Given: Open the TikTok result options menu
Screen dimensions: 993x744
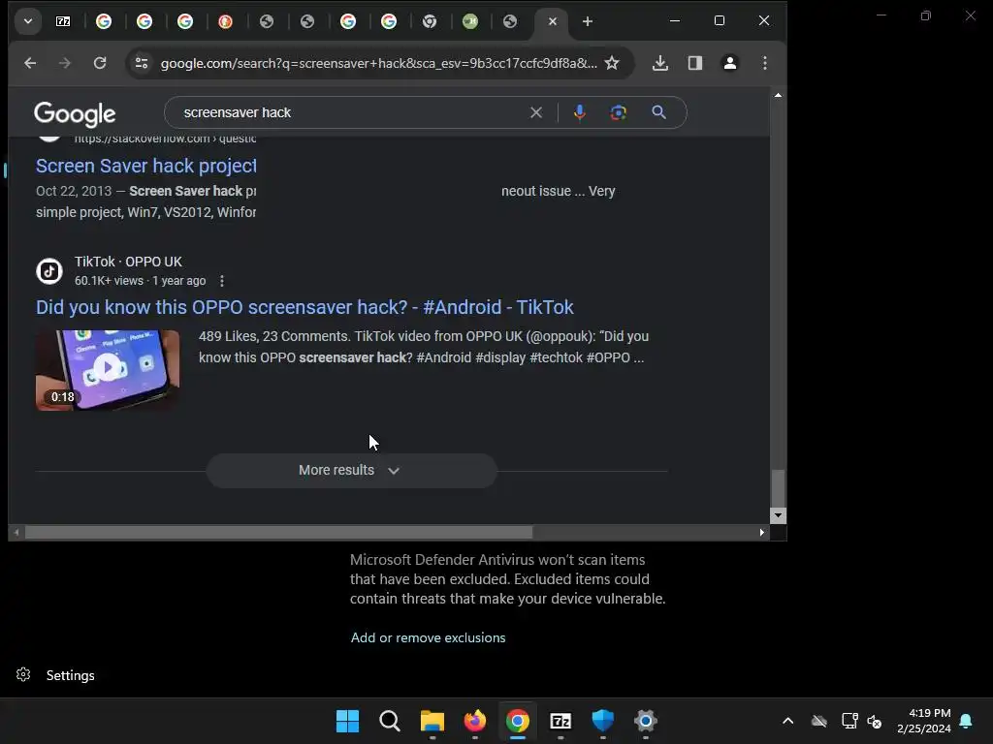Looking at the screenshot, I should click(x=222, y=280).
